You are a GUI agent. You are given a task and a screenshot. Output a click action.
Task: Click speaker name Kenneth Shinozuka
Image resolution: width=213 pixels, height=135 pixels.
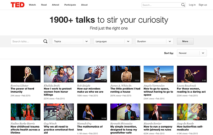click(x=121, y=123)
